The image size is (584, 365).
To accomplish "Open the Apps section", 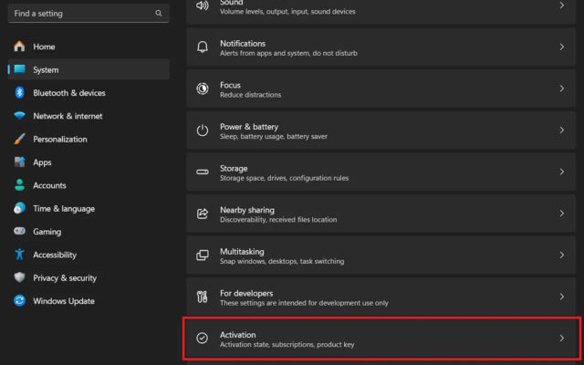I will [42, 162].
